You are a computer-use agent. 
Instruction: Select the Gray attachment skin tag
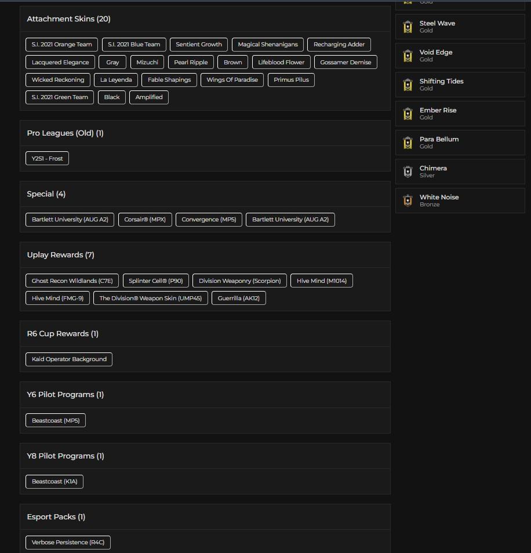[x=112, y=62]
